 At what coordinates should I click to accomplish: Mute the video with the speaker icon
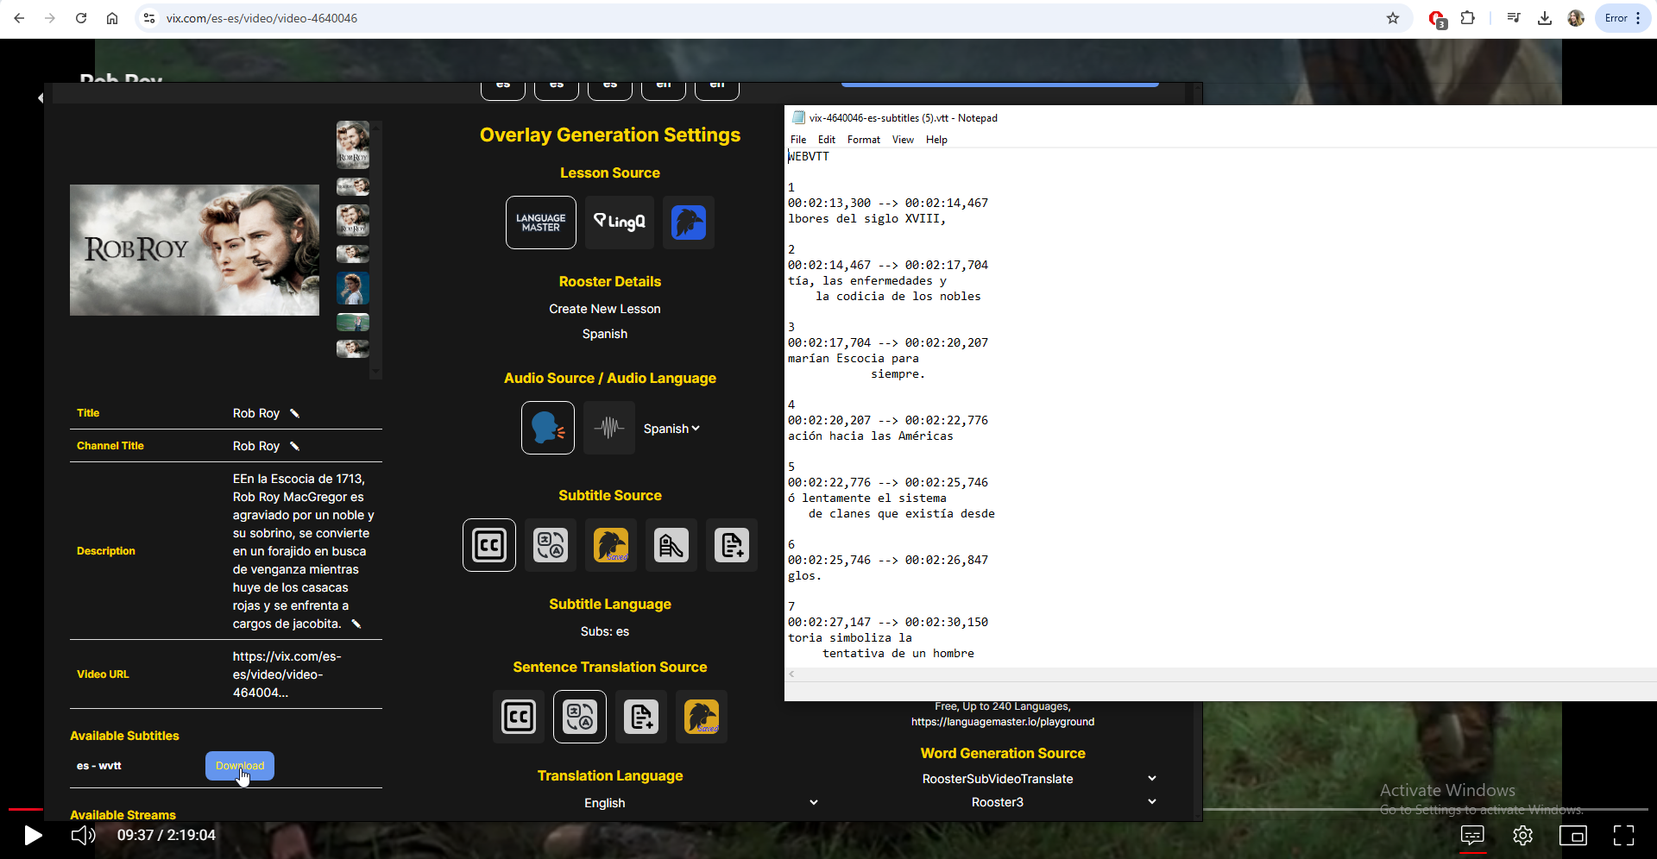click(83, 835)
